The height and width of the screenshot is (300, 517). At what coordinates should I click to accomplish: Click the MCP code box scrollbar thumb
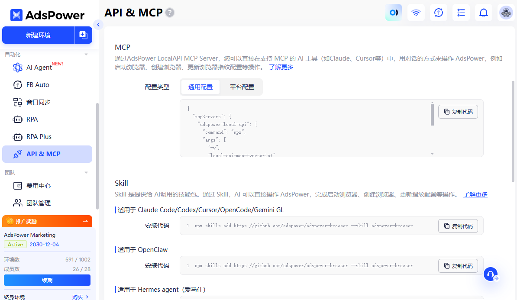(432, 115)
